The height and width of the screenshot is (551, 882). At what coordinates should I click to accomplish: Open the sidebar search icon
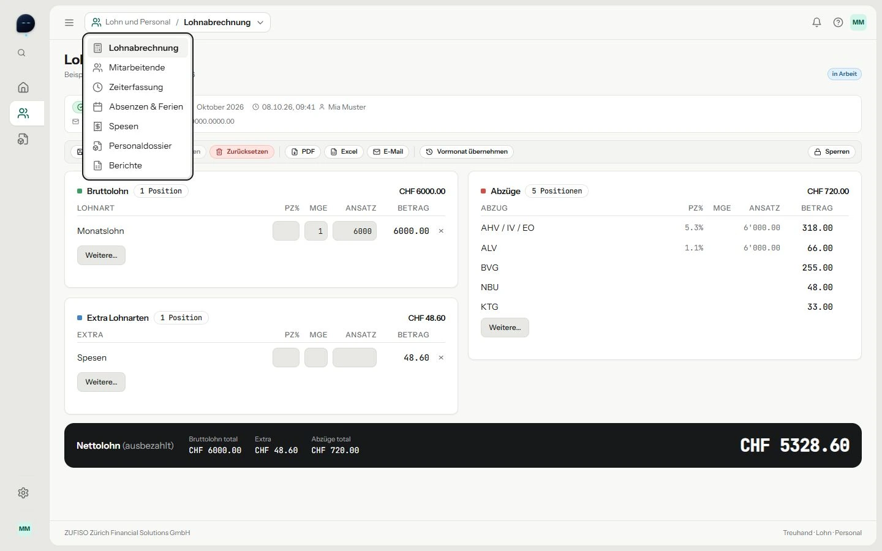click(x=21, y=53)
